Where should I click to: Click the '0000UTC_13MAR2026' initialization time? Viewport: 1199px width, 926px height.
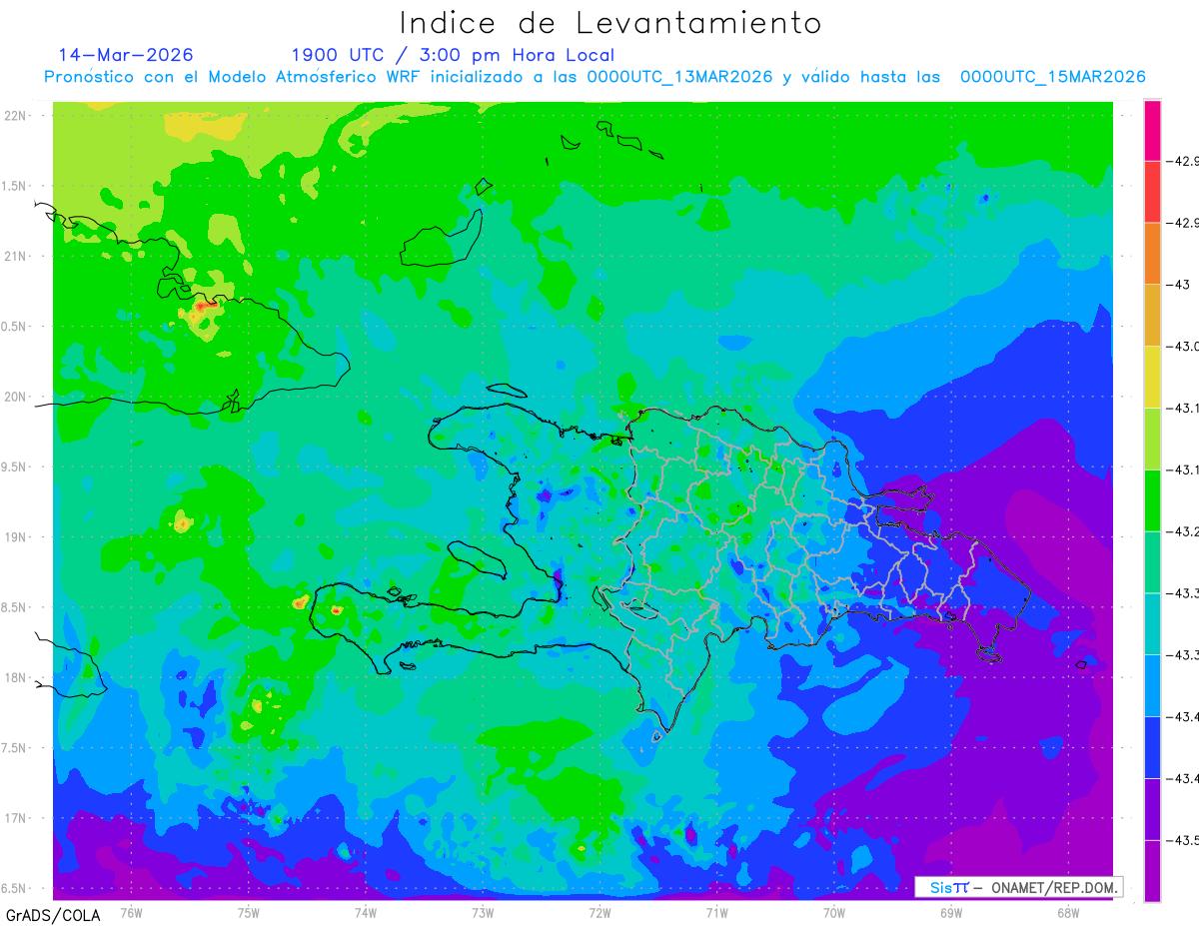coord(679,77)
